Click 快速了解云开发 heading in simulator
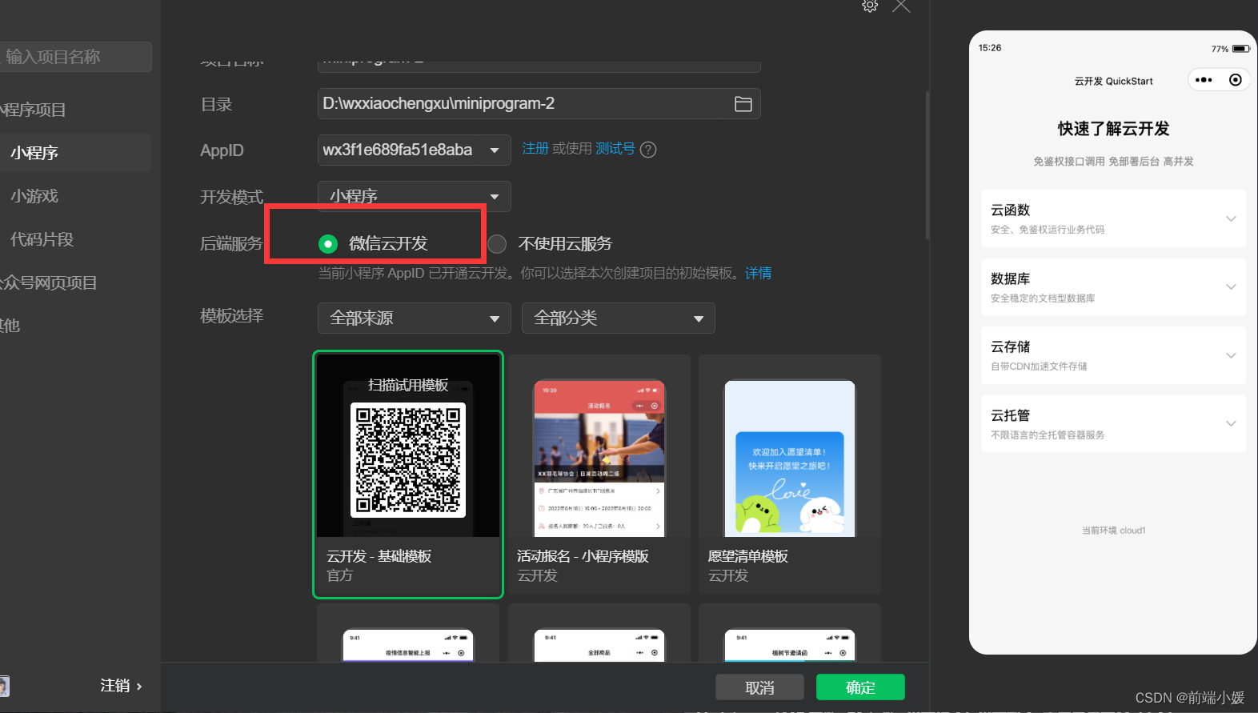Image resolution: width=1258 pixels, height=713 pixels. click(x=1113, y=129)
